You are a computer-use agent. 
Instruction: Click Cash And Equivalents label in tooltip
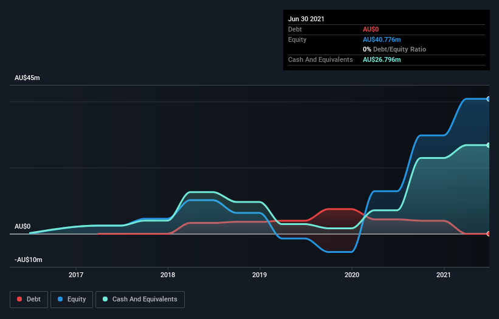click(x=320, y=59)
